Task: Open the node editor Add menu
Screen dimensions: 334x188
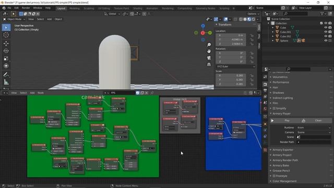Action: click(32, 93)
